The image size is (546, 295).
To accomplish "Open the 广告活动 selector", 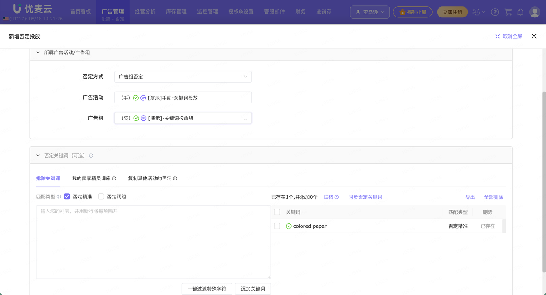I will (x=183, y=97).
